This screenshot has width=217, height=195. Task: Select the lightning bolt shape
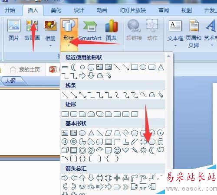click(135, 150)
